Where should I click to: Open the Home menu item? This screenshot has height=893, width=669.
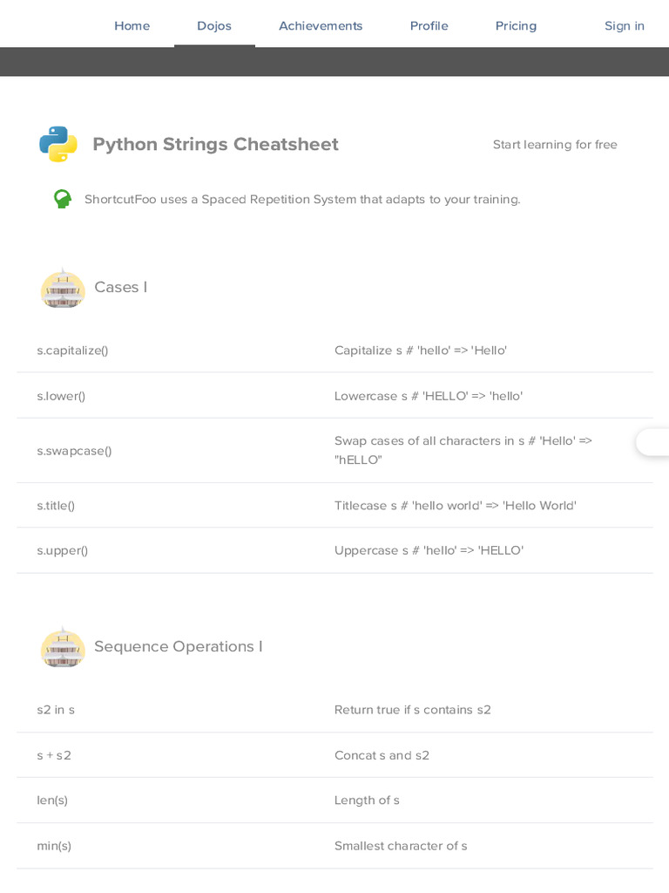point(132,25)
